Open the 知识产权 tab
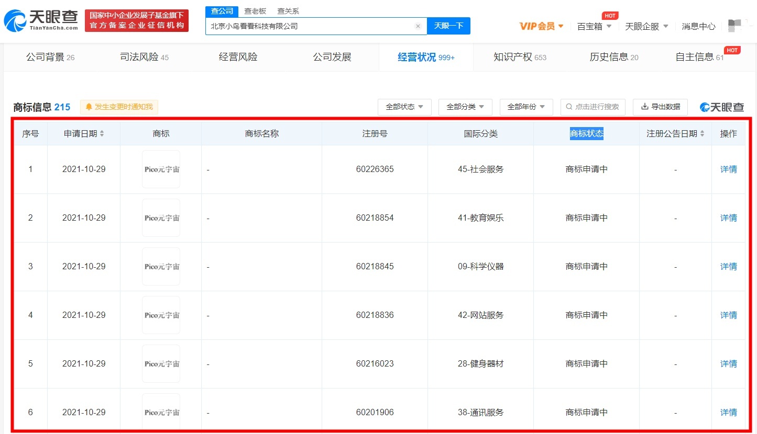This screenshot has height=434, width=757. click(520, 57)
